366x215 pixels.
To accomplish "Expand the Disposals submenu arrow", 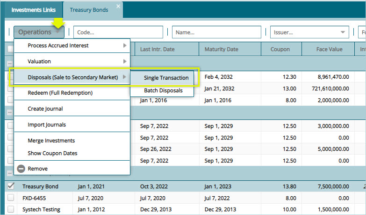I will (x=125, y=77).
